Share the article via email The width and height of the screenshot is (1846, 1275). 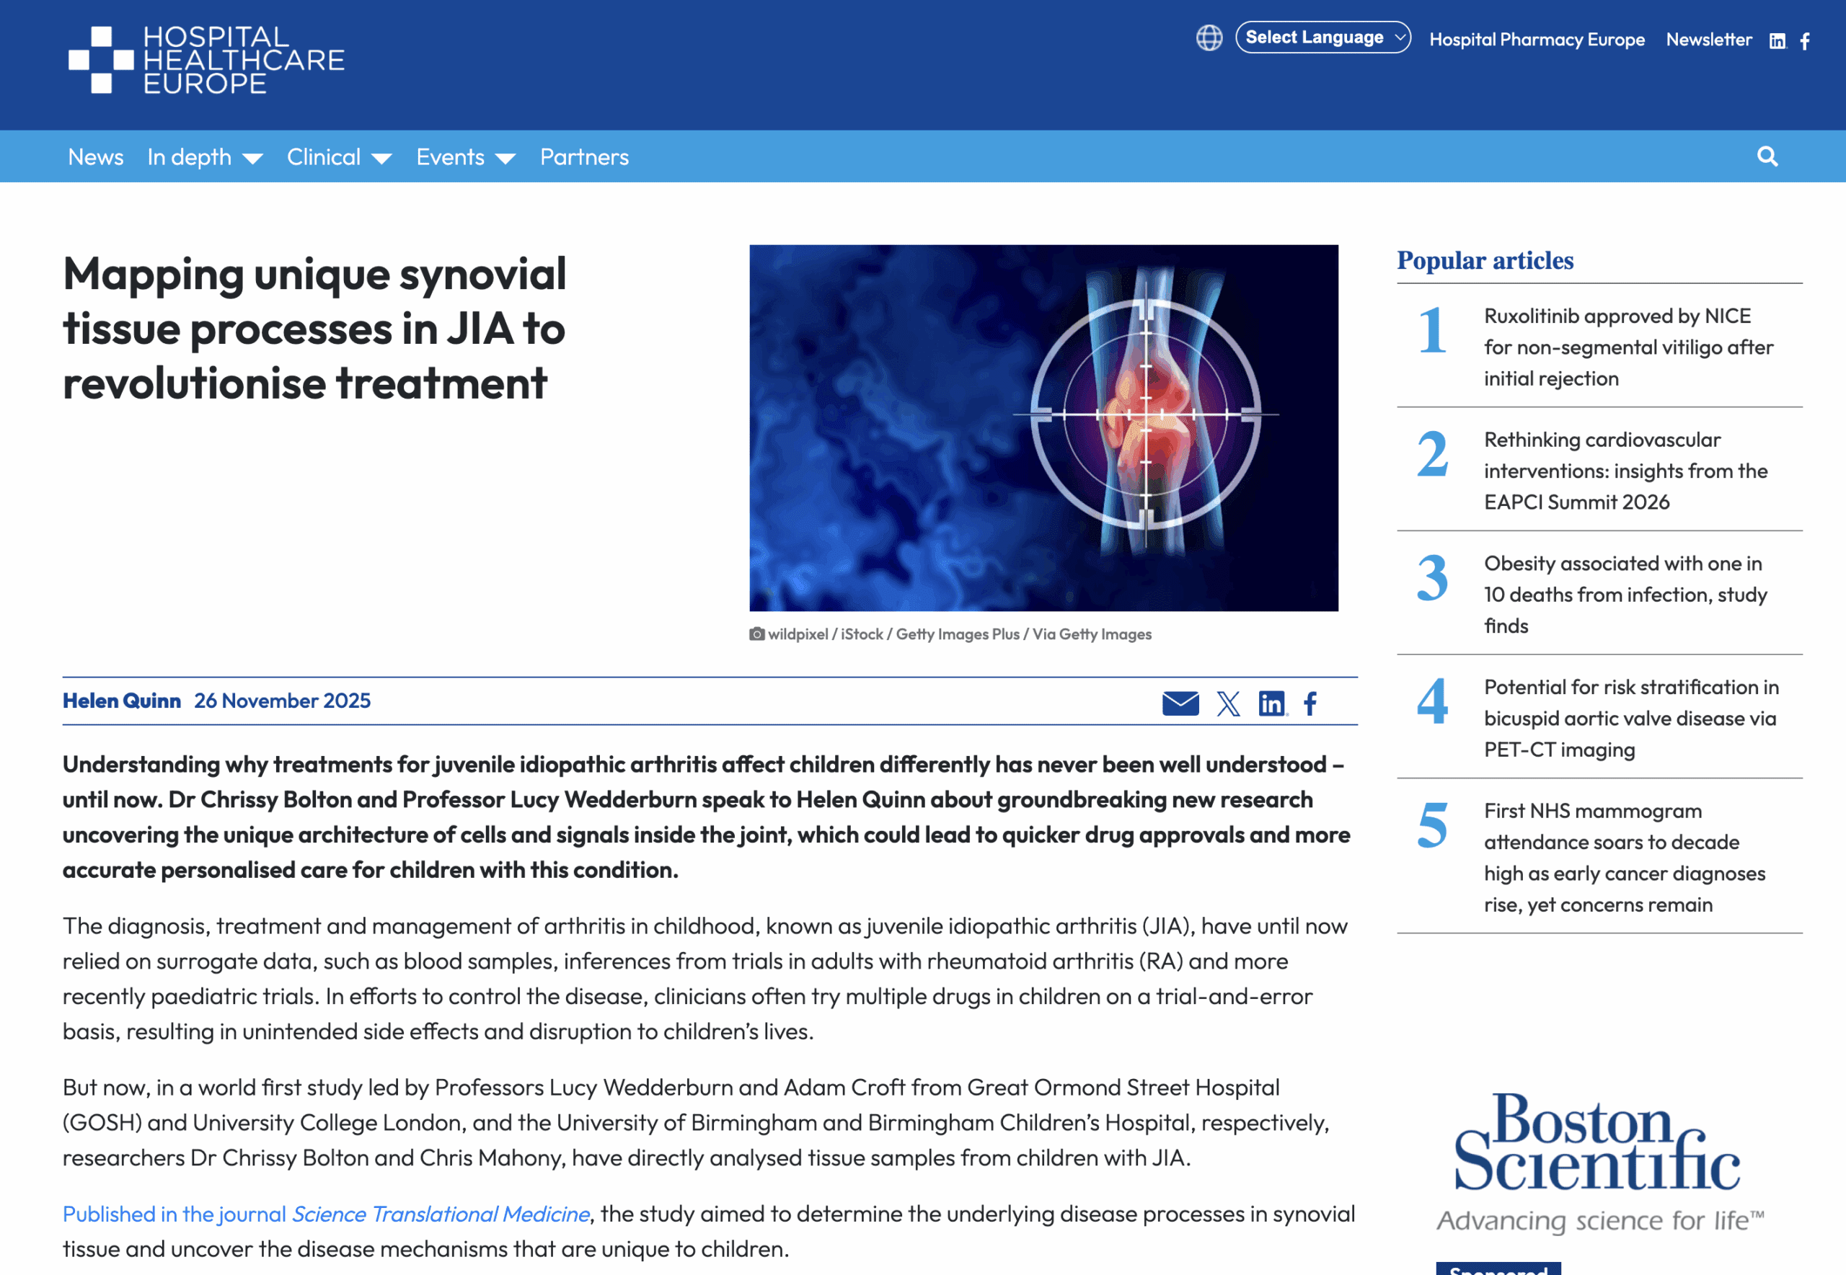[1182, 703]
